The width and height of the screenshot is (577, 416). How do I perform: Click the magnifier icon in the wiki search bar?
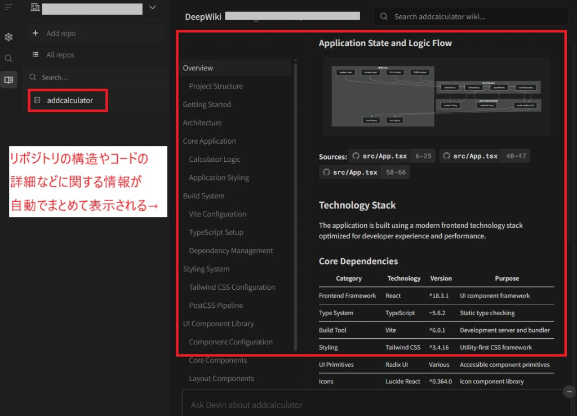coord(384,16)
